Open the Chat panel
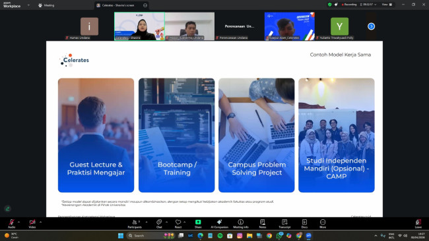This screenshot has height=241, width=429. click(x=159, y=223)
